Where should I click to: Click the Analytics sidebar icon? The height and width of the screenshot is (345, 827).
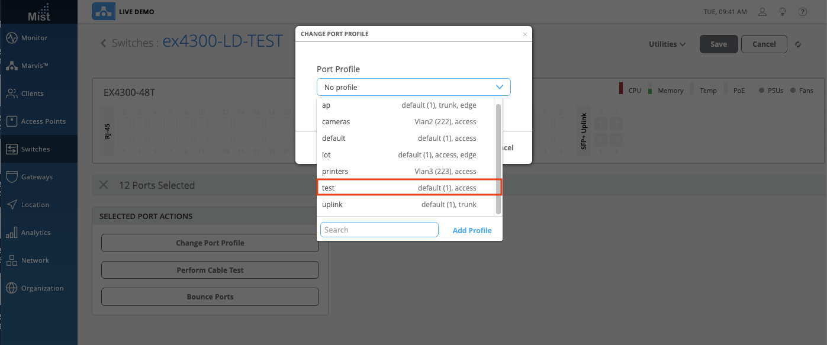coord(11,233)
